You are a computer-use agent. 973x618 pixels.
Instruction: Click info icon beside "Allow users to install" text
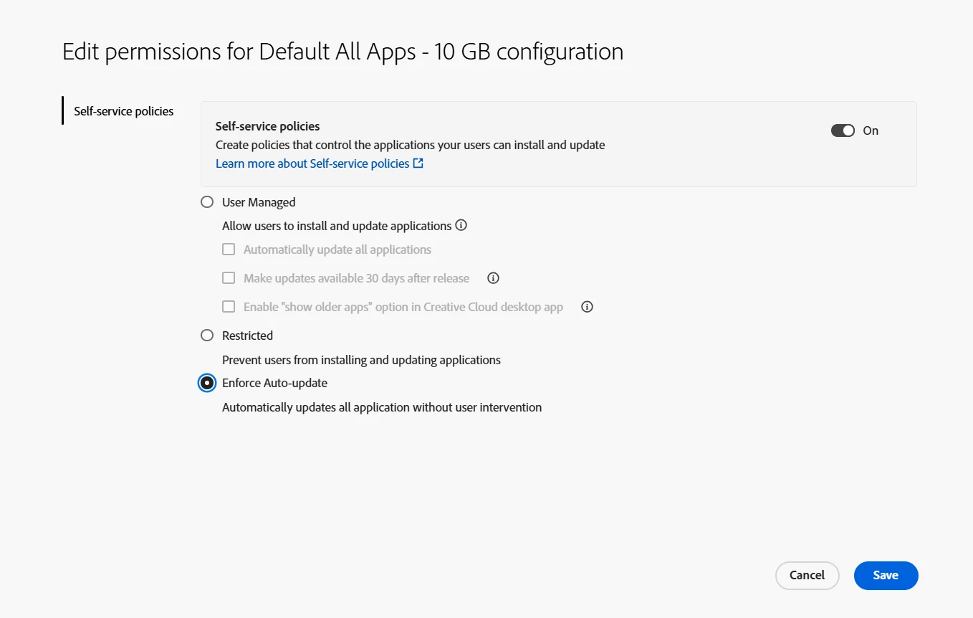point(461,225)
